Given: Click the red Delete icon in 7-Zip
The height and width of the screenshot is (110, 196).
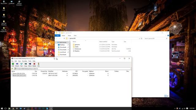Looking at the screenshot, I should [x=34, y=64].
